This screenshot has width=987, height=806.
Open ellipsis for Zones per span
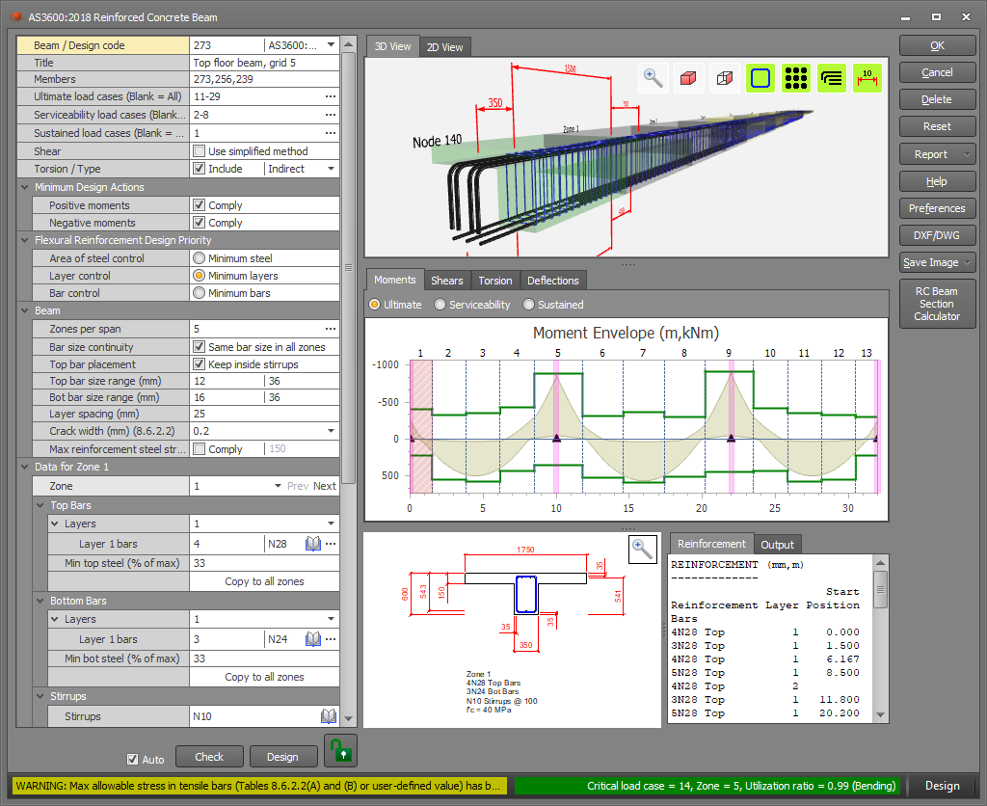331,329
